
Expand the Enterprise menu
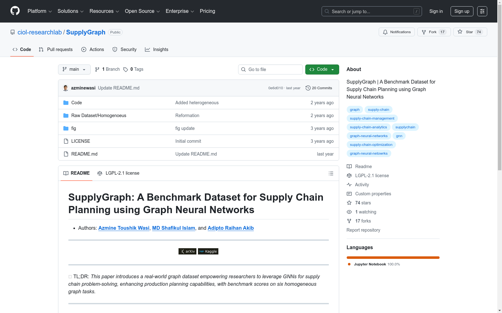(180, 11)
